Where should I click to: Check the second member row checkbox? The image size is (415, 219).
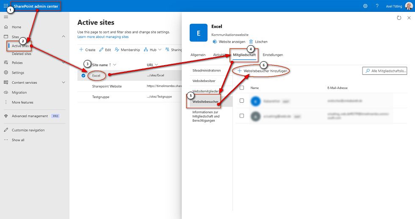242,116
